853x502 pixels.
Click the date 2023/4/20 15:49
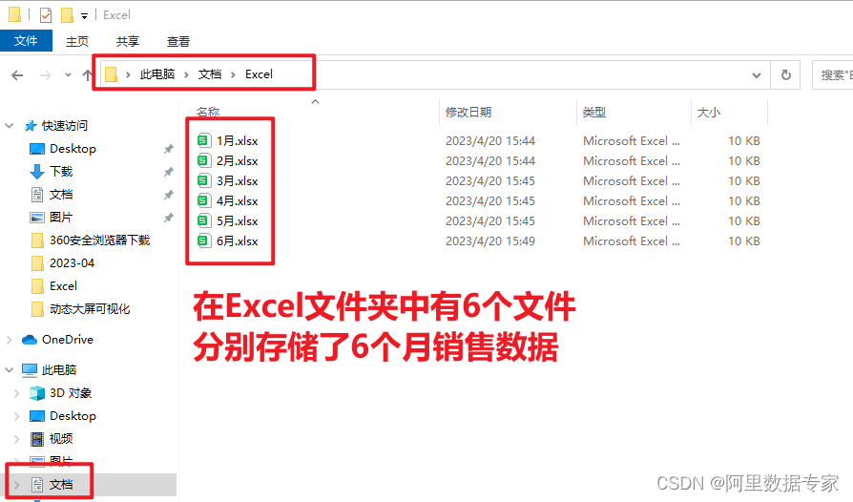[x=490, y=241]
